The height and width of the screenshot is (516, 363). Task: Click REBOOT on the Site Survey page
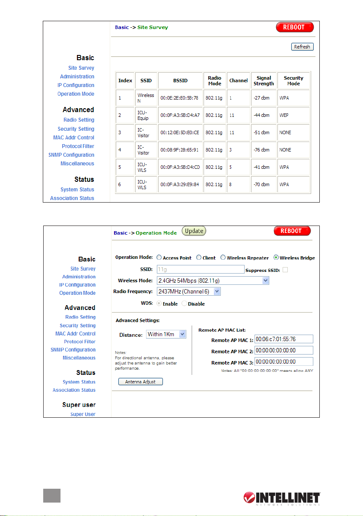coord(295,27)
